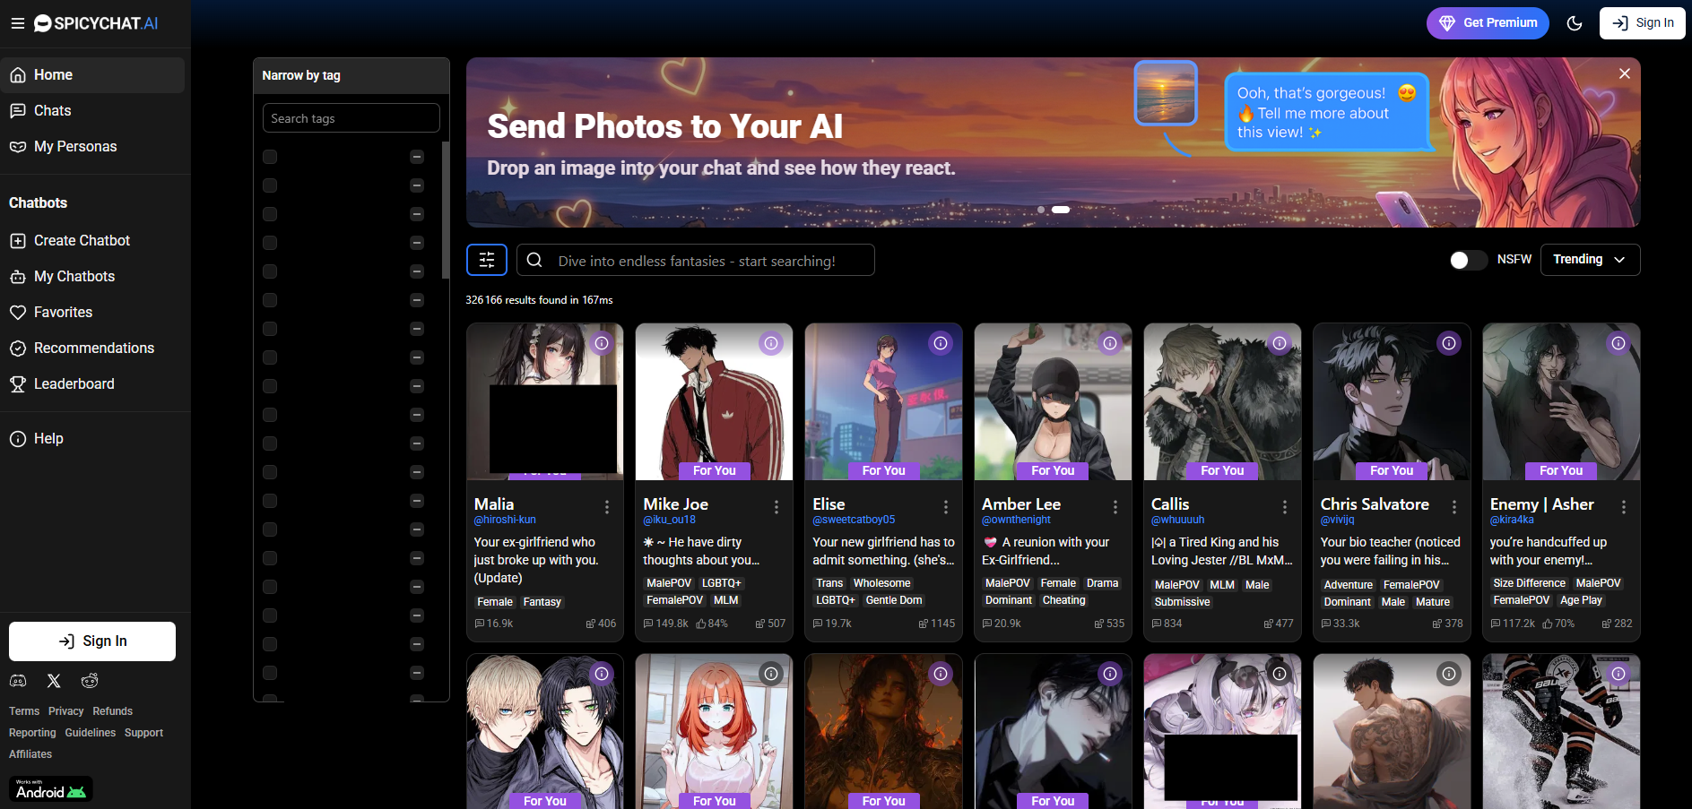Open the Terms link in the footer
The image size is (1692, 809).
[23, 710]
